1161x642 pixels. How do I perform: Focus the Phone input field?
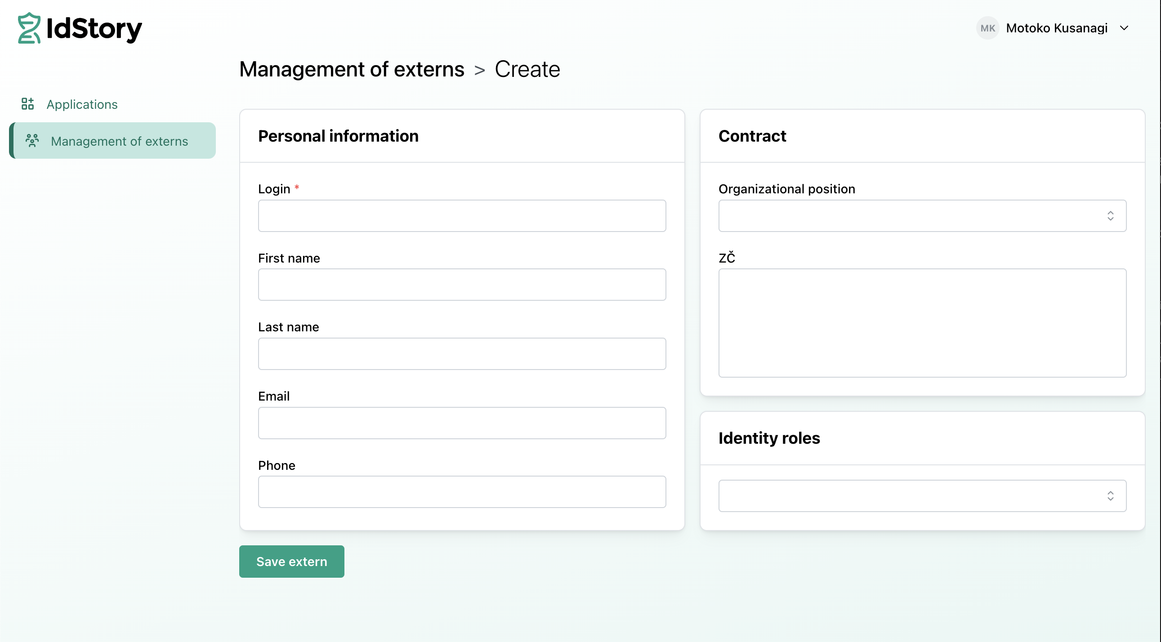(x=462, y=492)
